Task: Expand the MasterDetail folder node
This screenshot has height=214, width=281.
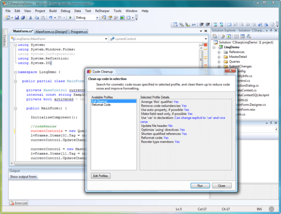Action: (219, 57)
